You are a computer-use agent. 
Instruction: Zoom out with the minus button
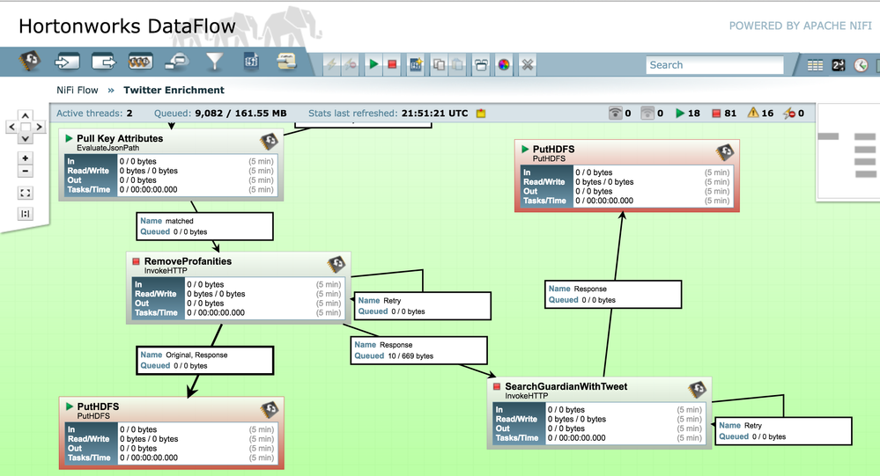click(25, 171)
